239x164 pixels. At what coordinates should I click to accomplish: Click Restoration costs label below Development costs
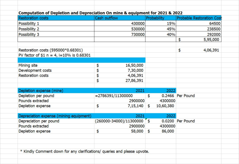pos(33,75)
